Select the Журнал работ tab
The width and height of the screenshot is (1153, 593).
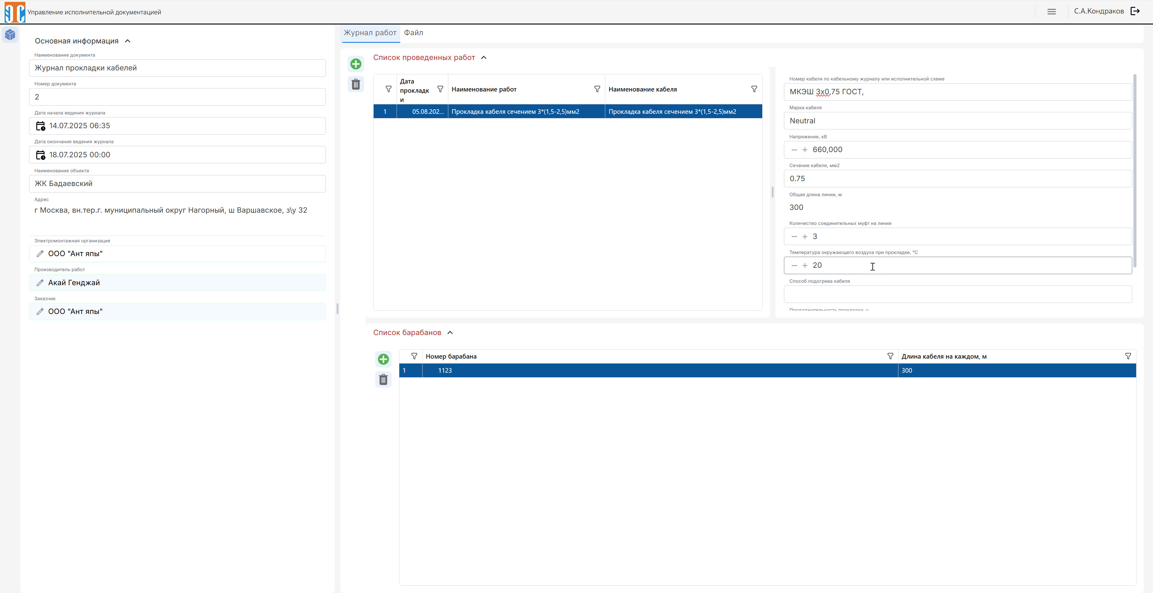(370, 33)
